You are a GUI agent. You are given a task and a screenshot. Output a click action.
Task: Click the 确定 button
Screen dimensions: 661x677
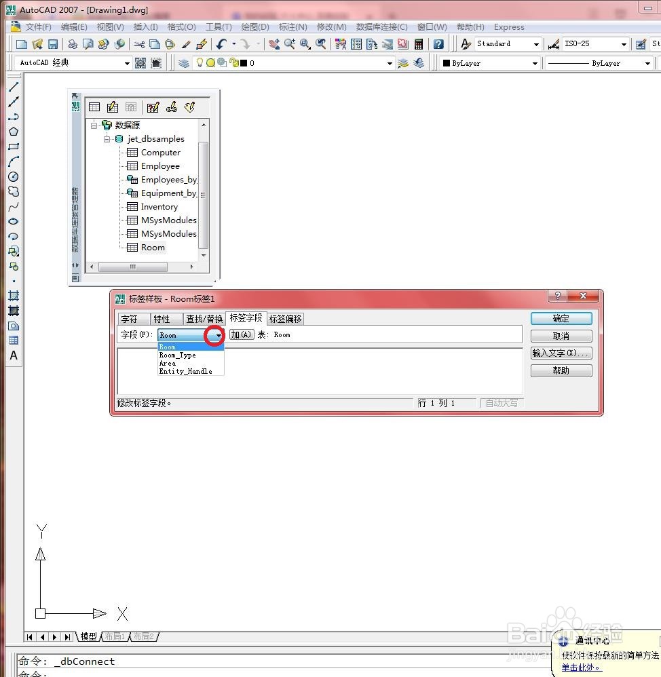561,318
